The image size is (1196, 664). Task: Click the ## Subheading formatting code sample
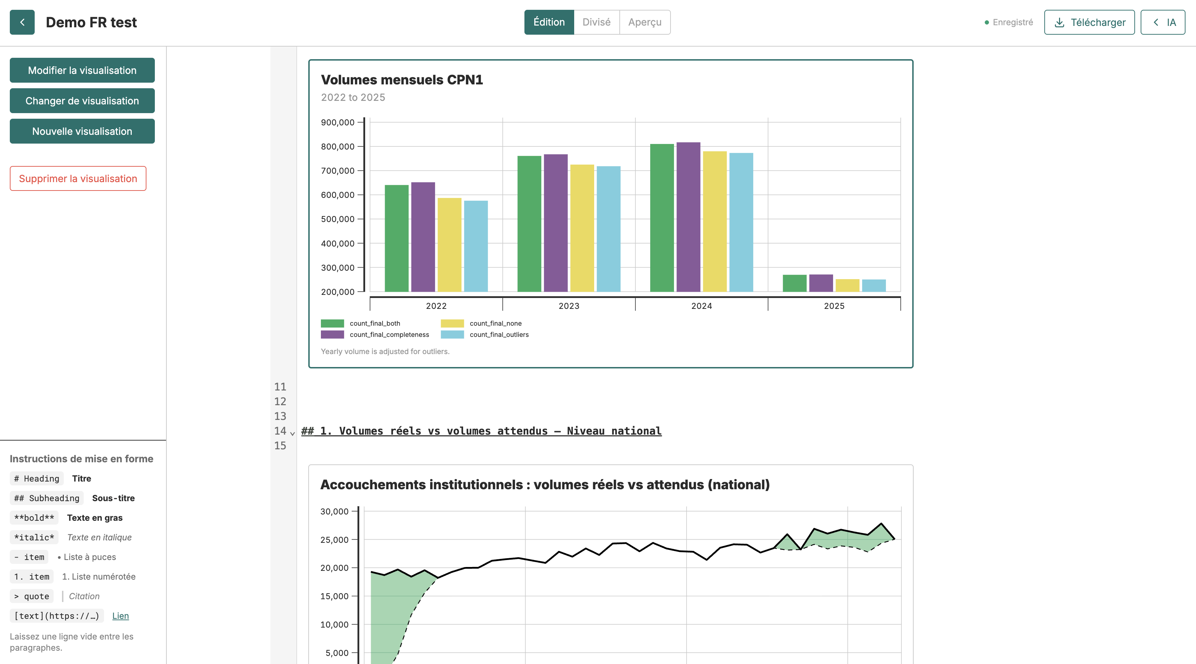point(47,498)
